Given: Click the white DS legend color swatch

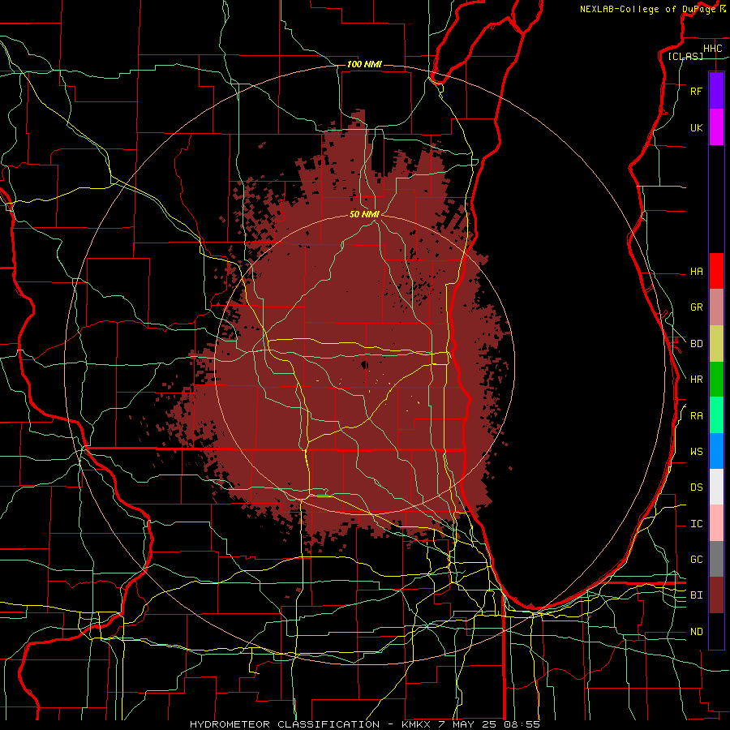Looking at the screenshot, I should tap(716, 487).
